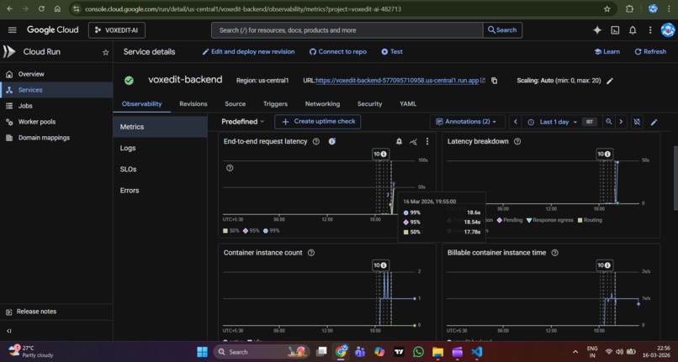Image resolution: width=678 pixels, height=362 pixels.
Task: Open the Google account avatar
Action: tap(668, 29)
